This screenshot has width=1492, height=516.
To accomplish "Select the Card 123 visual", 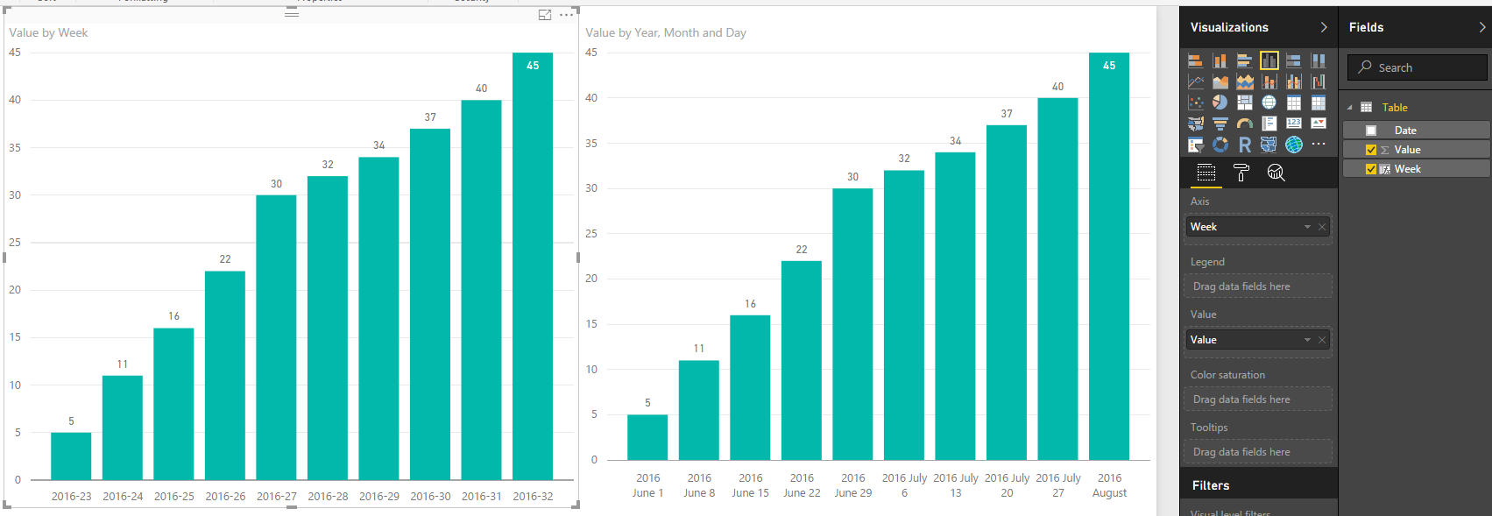I will (1293, 124).
